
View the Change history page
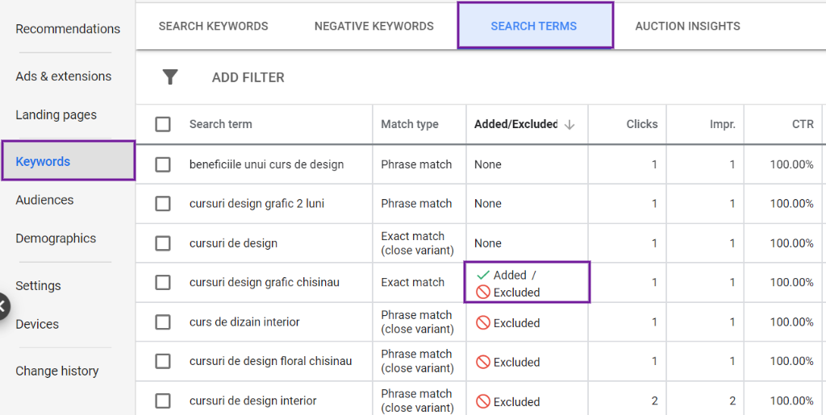(x=57, y=371)
